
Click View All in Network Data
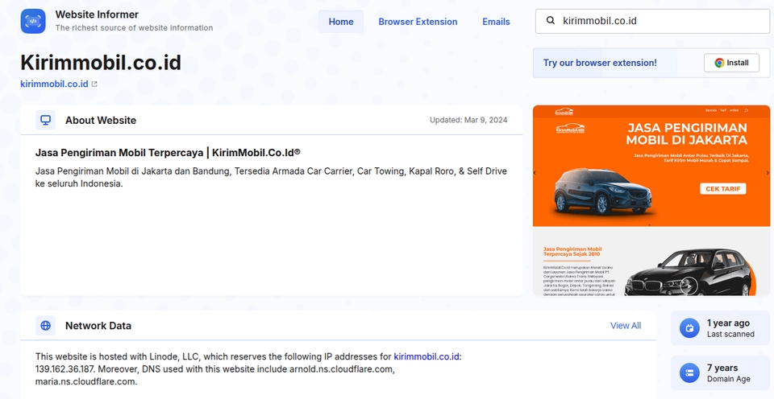[626, 326]
